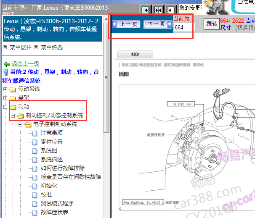Open the 系统描述 page
Image resolution: width=255 pixels, height=218 pixels.
click(52, 159)
